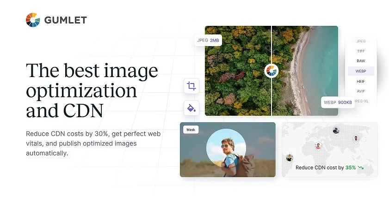This screenshot has width=389, height=203.
Task: Select the paint bucket fill icon
Action: pos(191,108)
